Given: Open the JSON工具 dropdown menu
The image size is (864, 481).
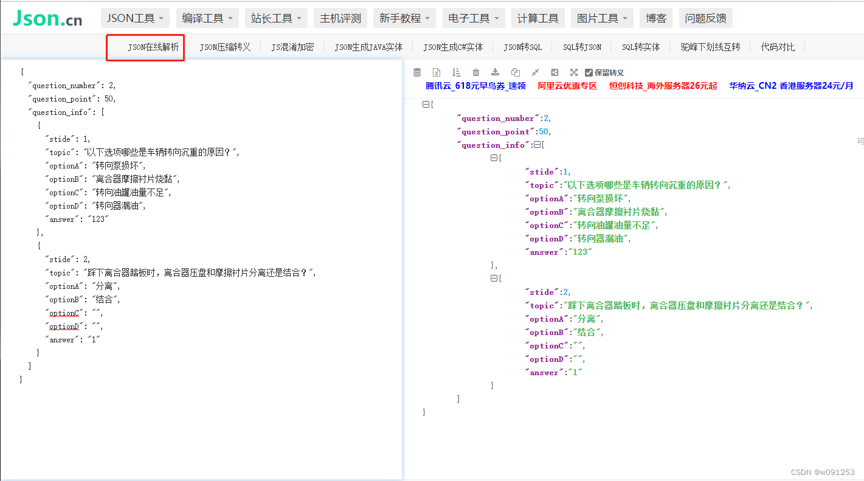Looking at the screenshot, I should coord(135,18).
